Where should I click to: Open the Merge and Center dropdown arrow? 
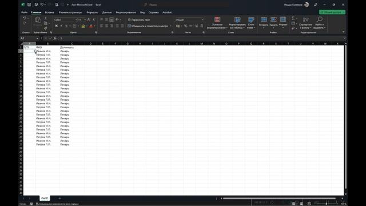point(170,26)
